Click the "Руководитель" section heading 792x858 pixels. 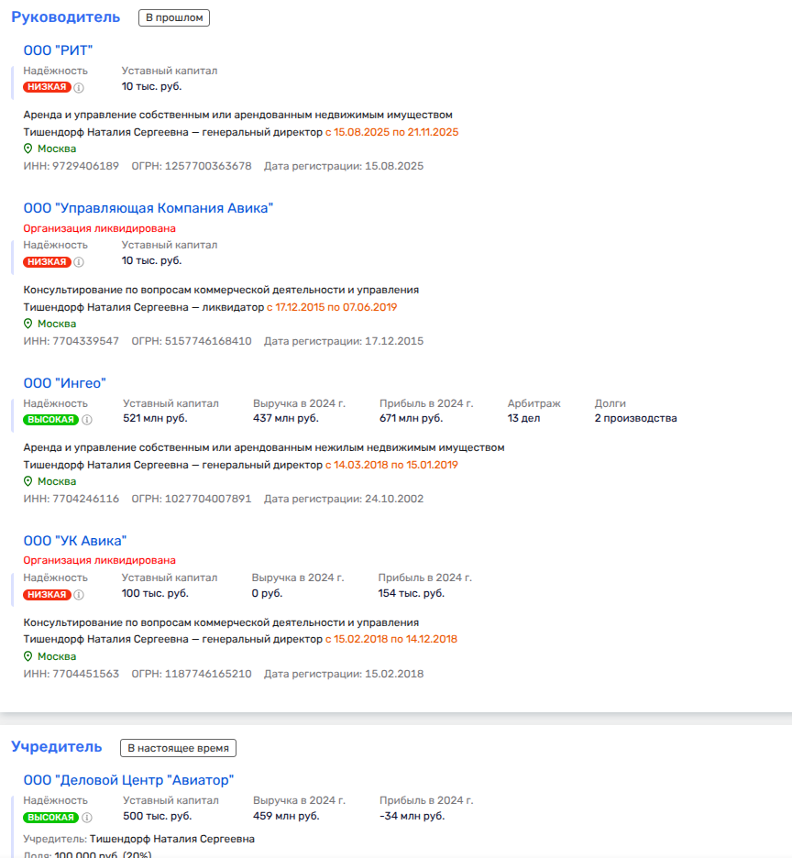(66, 17)
